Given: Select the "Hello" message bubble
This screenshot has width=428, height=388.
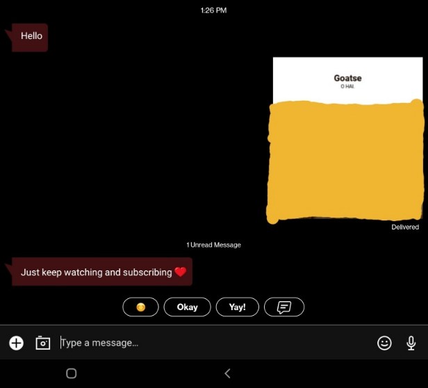Looking at the screenshot, I should 31,36.
